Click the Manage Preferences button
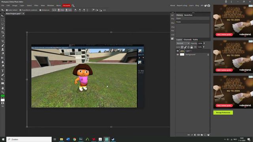Viewport: 253px width, 142px height. 223,112
